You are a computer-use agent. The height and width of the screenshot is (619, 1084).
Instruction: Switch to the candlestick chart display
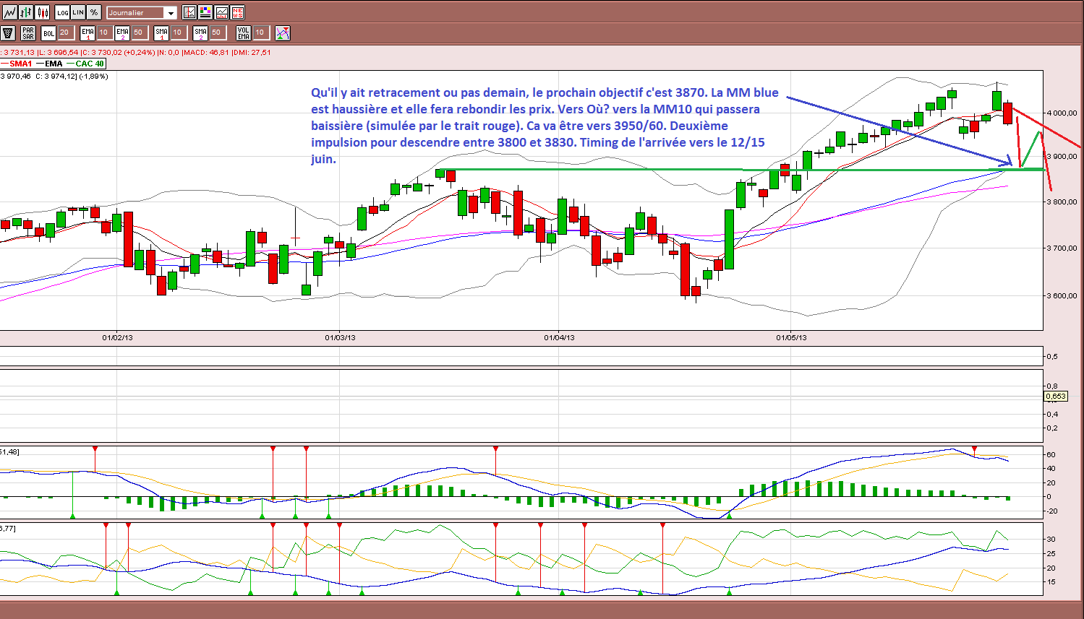click(43, 12)
